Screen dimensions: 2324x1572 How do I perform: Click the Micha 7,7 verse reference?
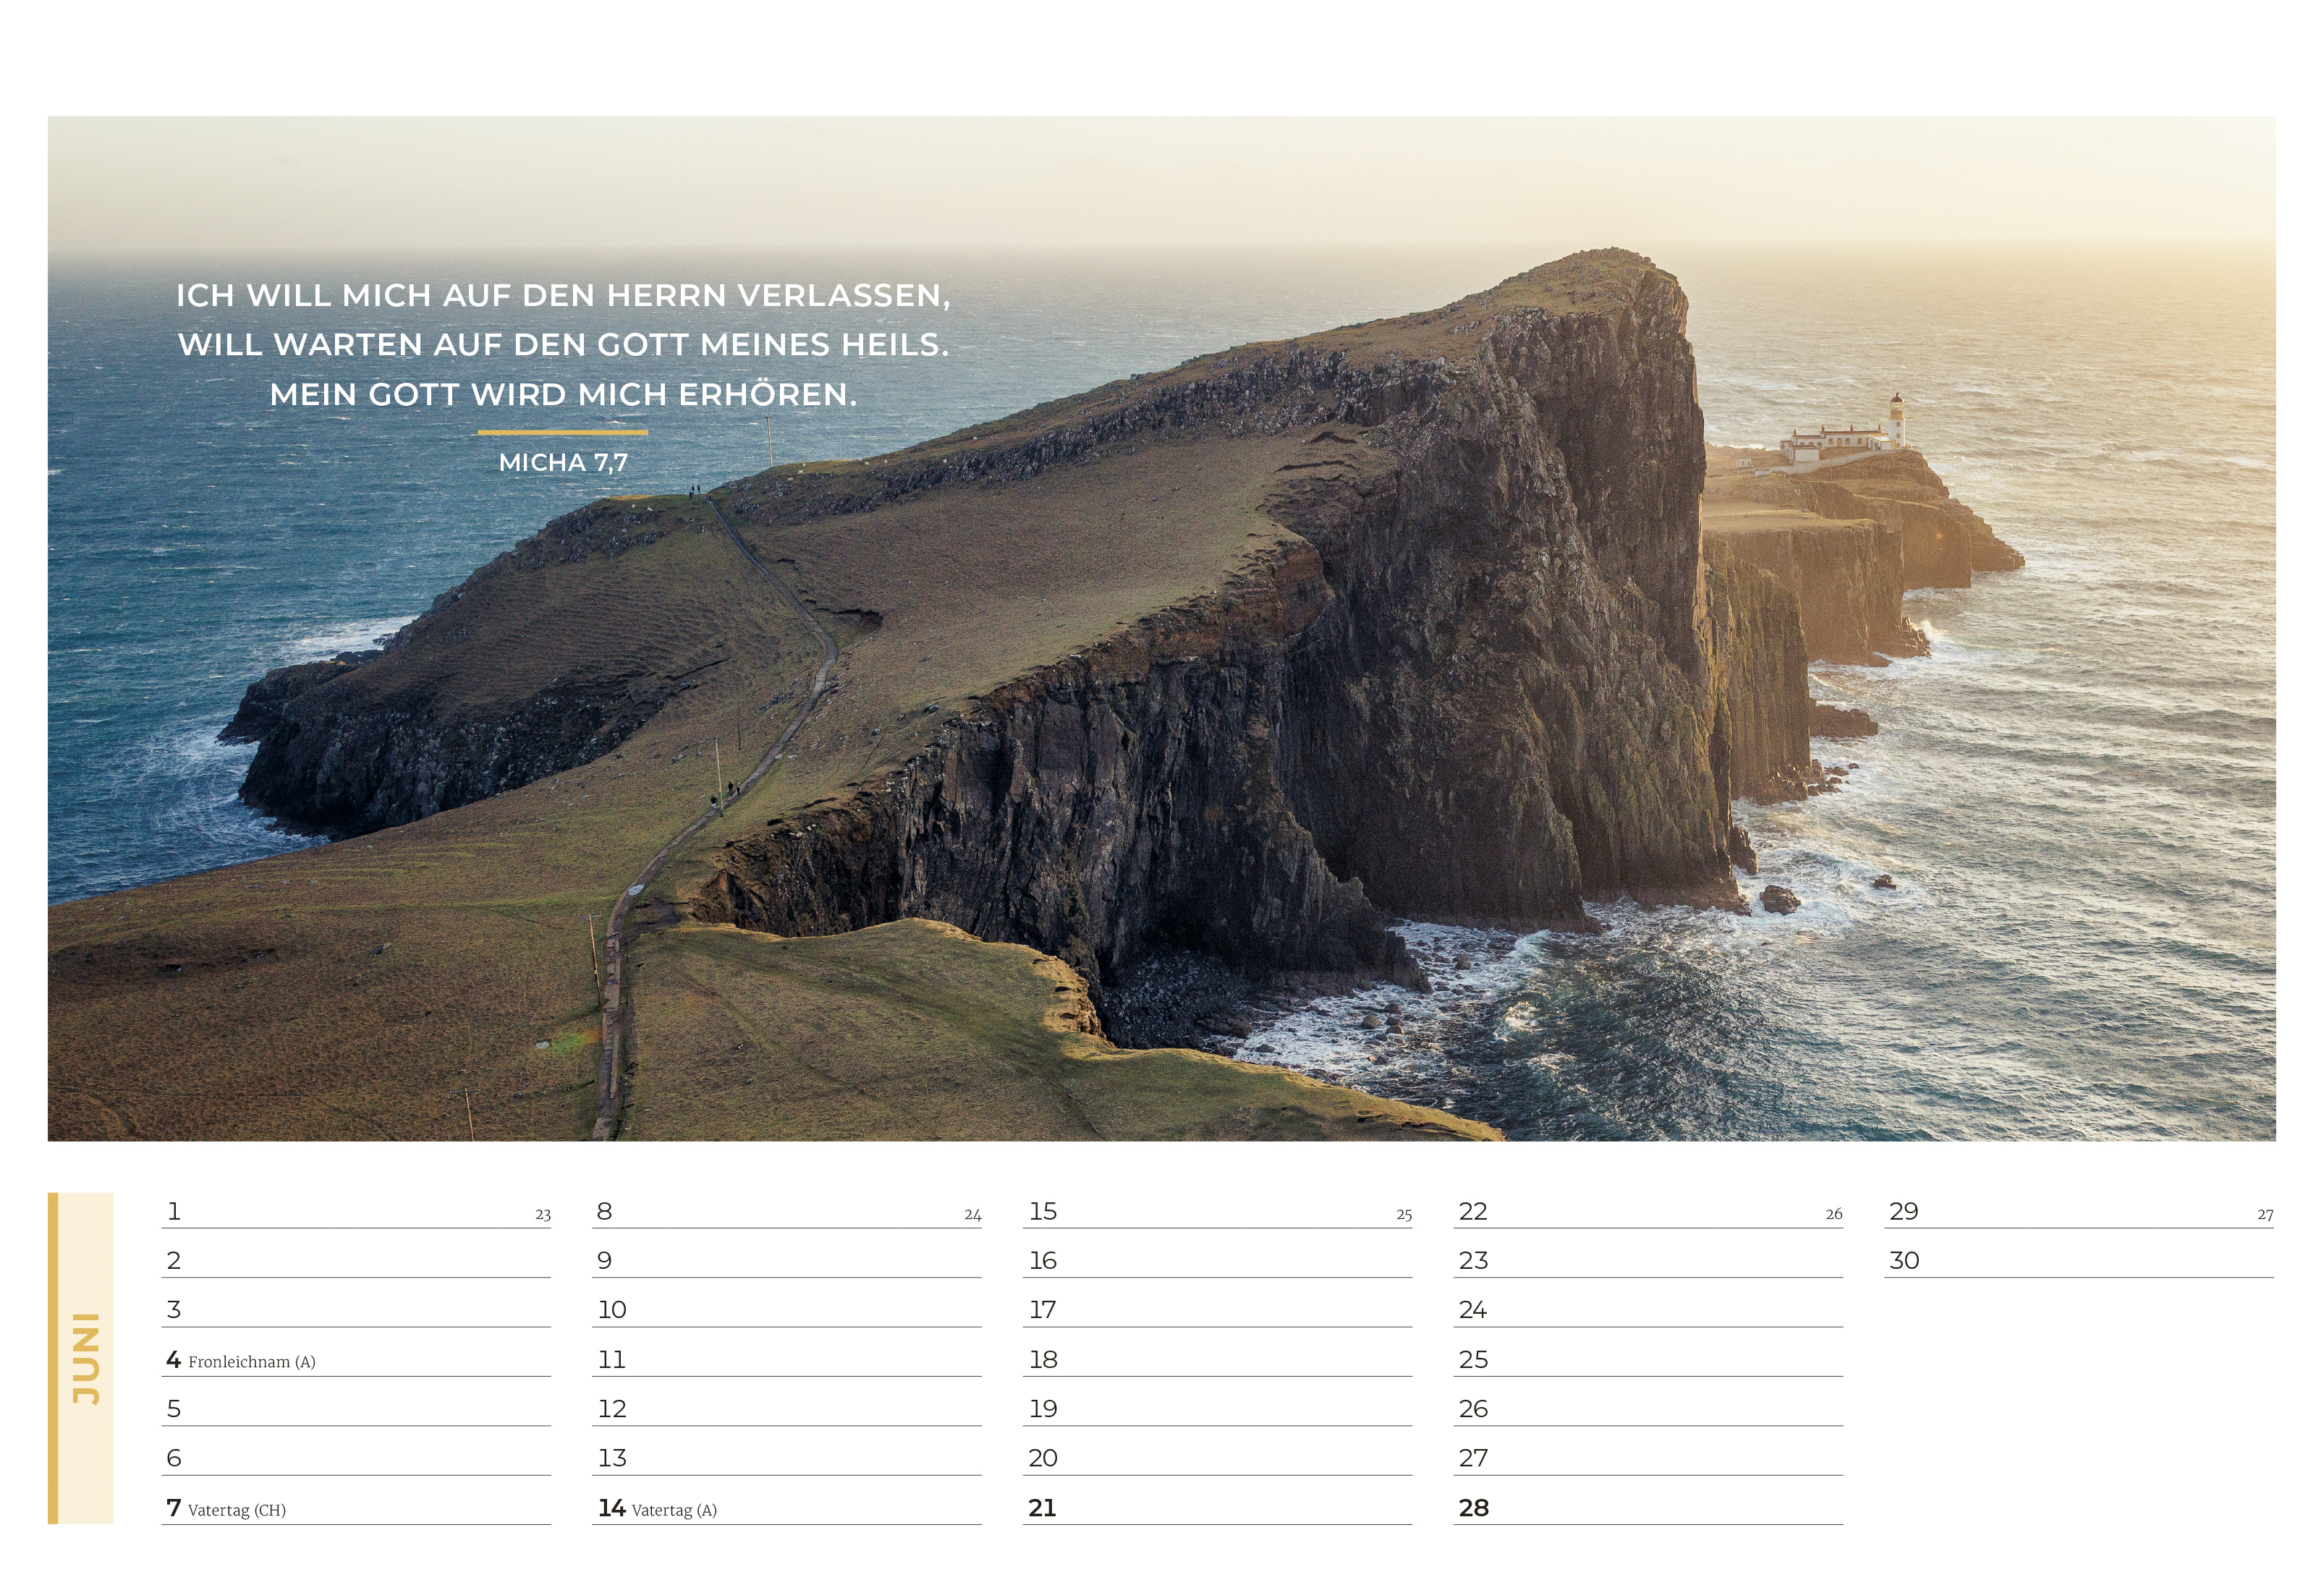pyautogui.click(x=563, y=462)
